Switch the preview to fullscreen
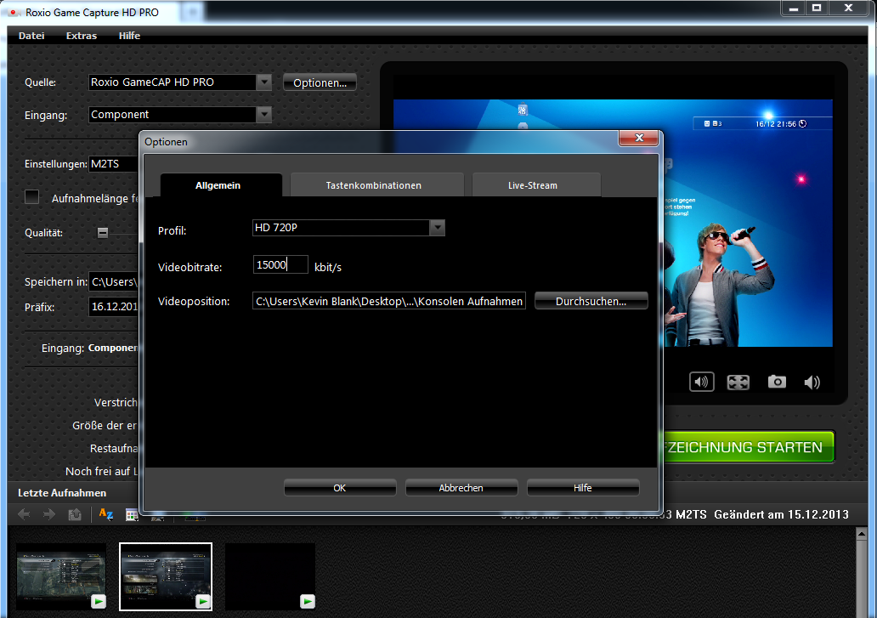 click(x=738, y=382)
